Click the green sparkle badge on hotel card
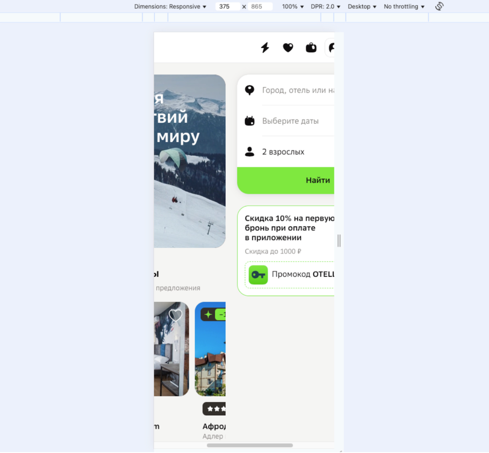 tap(208, 314)
